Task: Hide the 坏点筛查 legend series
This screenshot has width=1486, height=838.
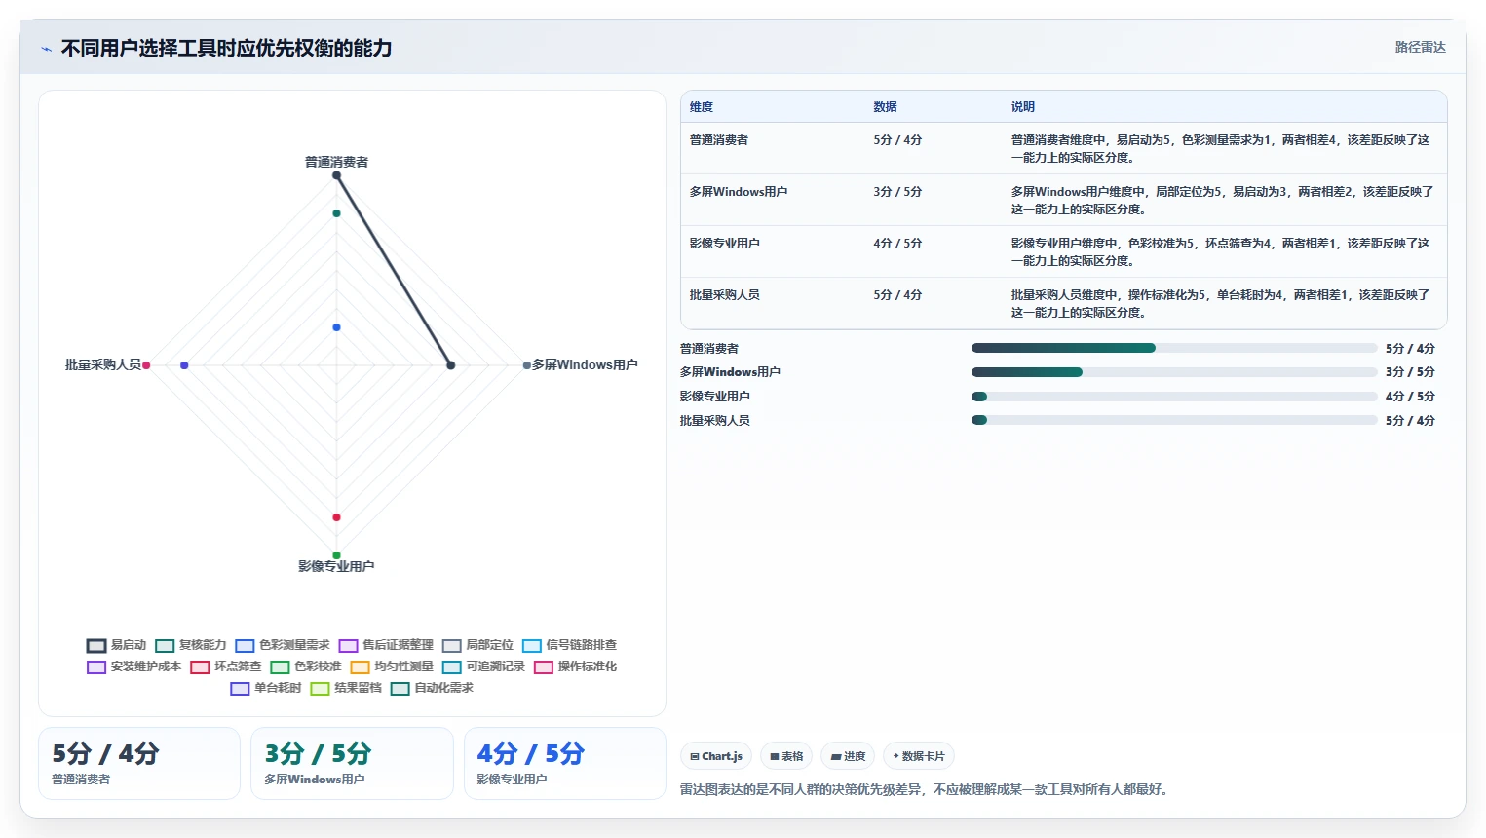Action: tap(226, 667)
